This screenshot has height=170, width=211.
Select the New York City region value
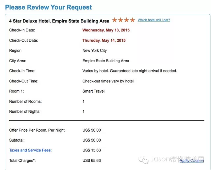pos(95,51)
